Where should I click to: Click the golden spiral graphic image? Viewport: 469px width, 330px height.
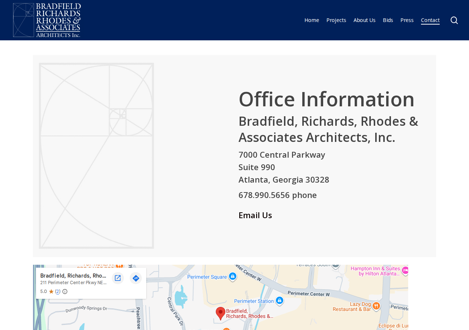pos(96,156)
